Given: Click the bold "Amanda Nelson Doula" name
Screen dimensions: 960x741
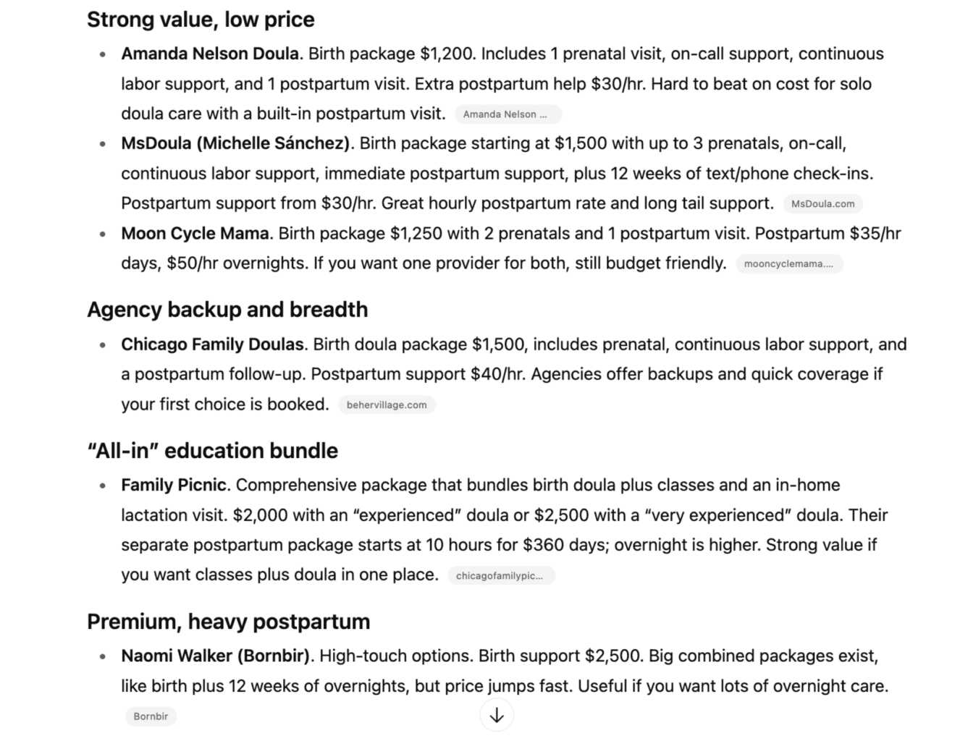Looking at the screenshot, I should click(x=210, y=54).
